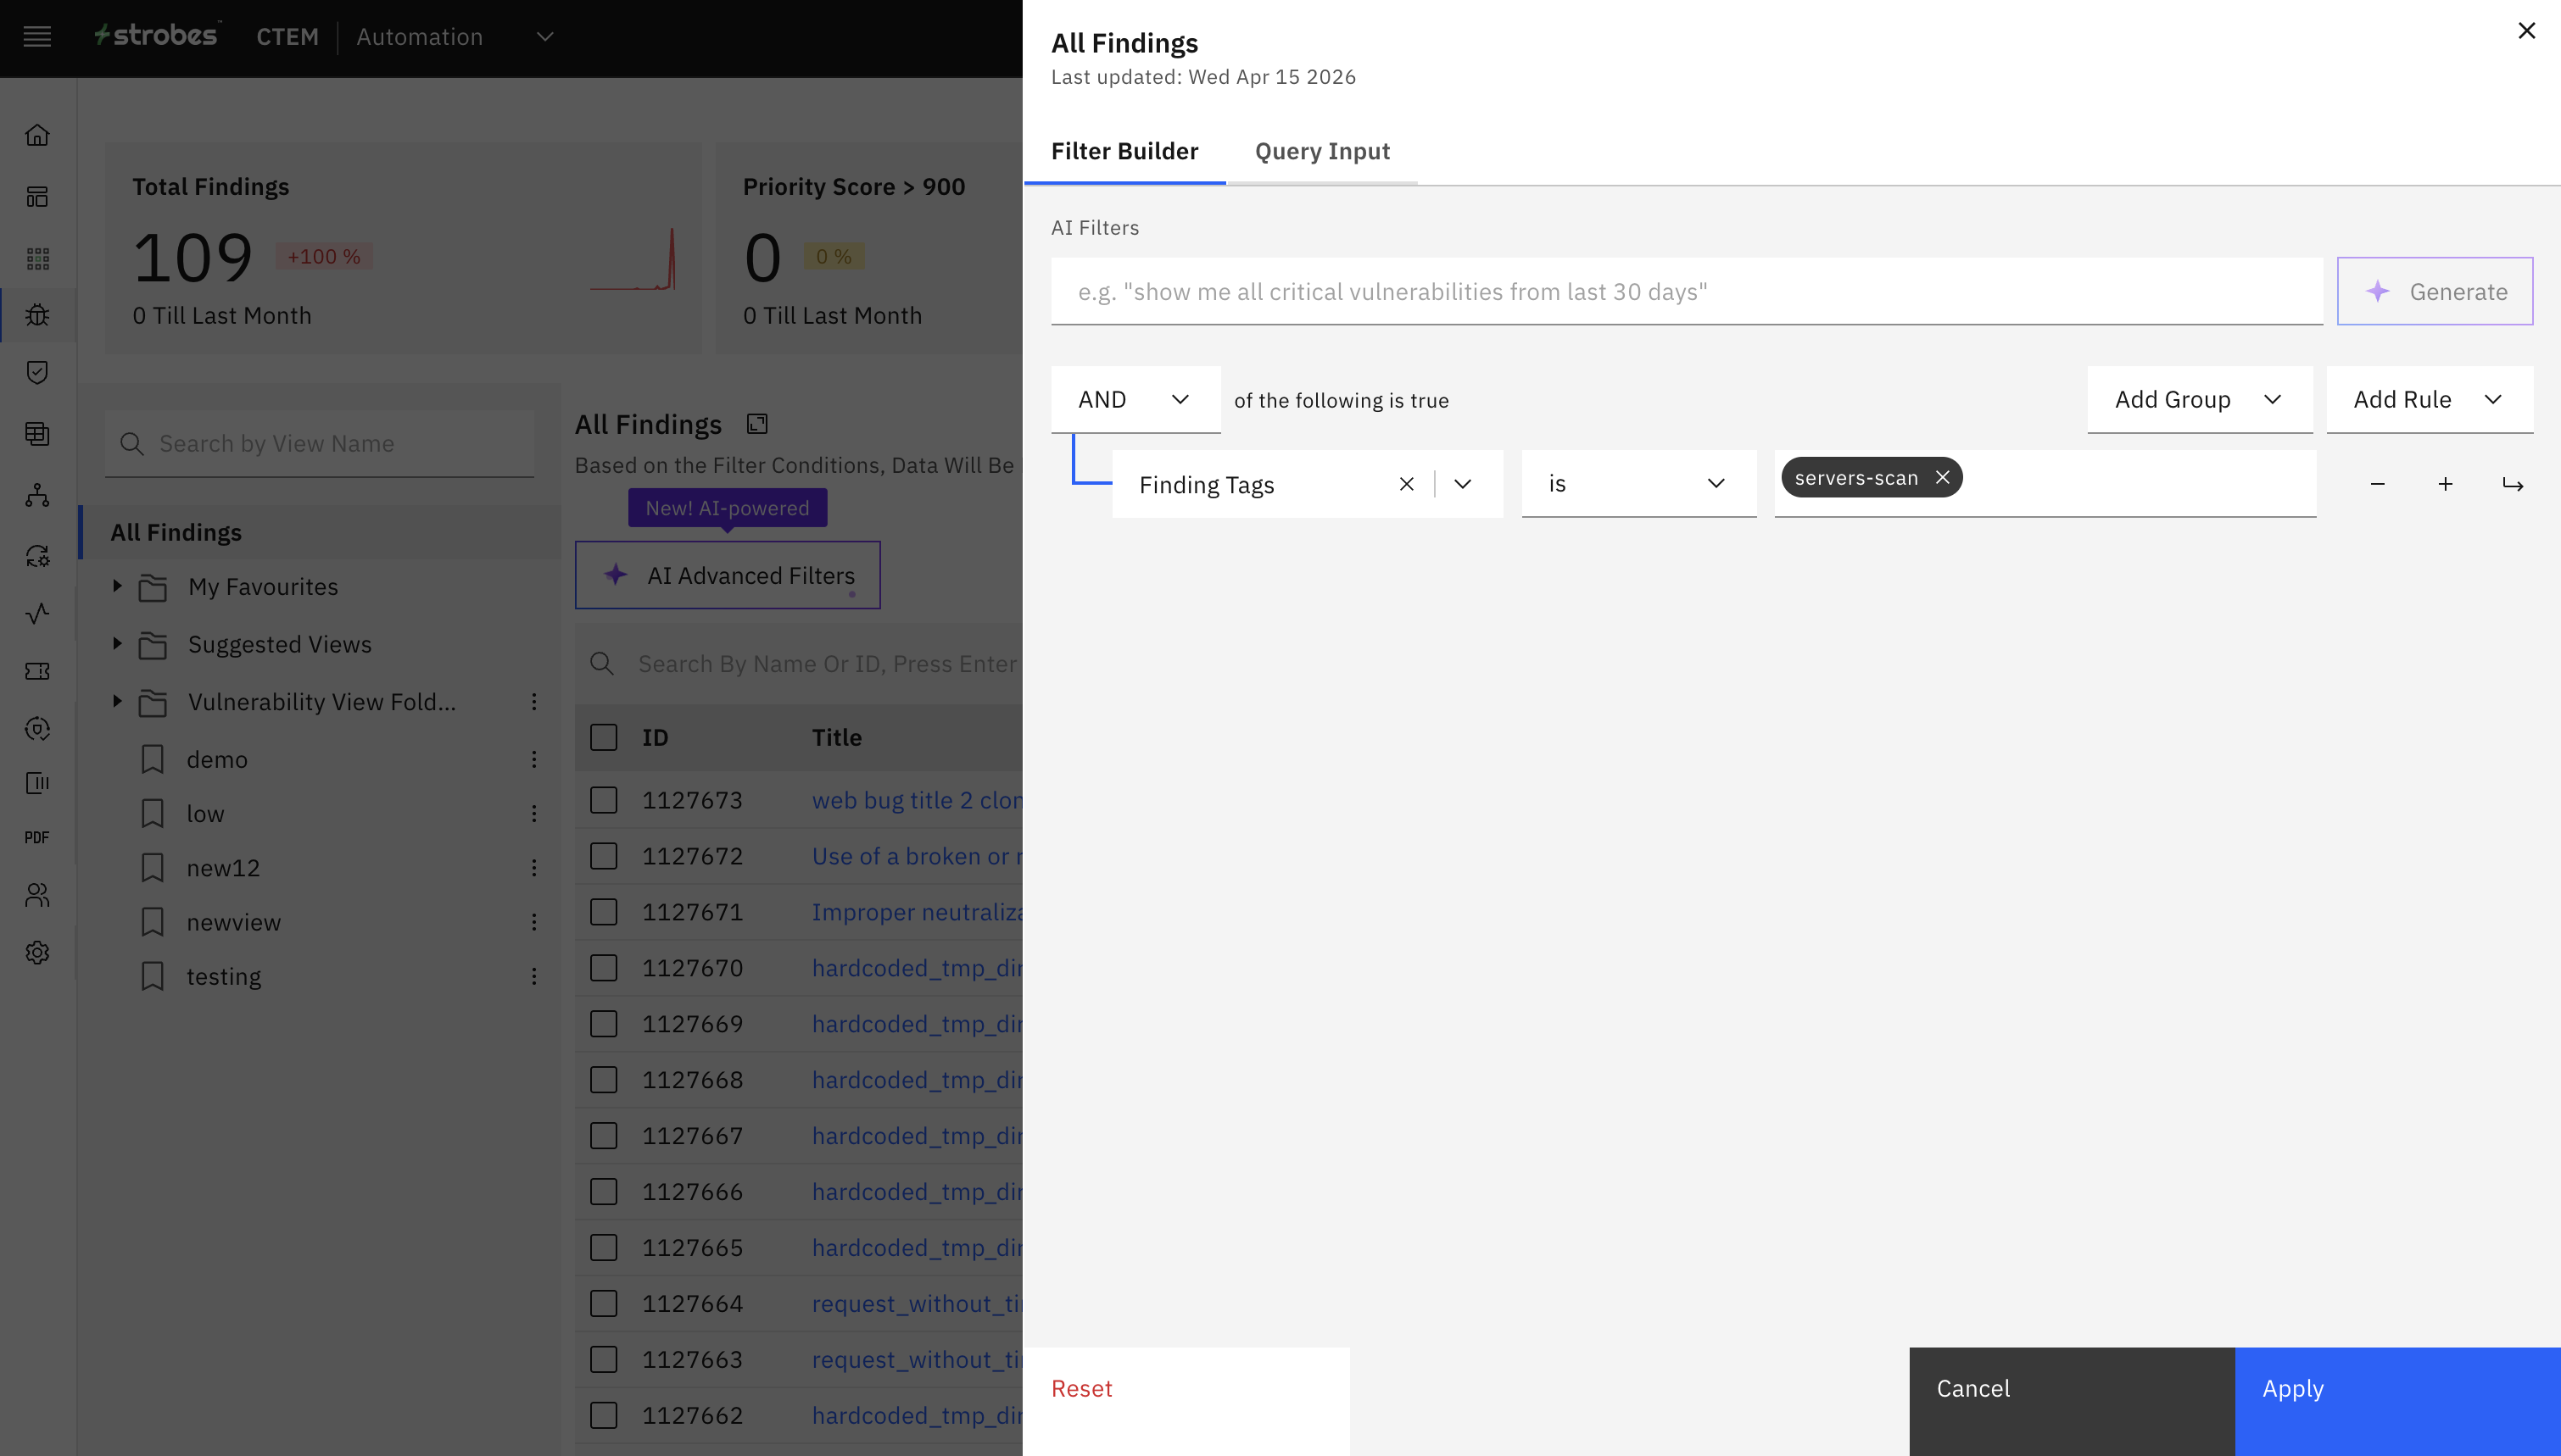Open the settings gear in sidebar
2561x1456 pixels.
pyautogui.click(x=37, y=952)
